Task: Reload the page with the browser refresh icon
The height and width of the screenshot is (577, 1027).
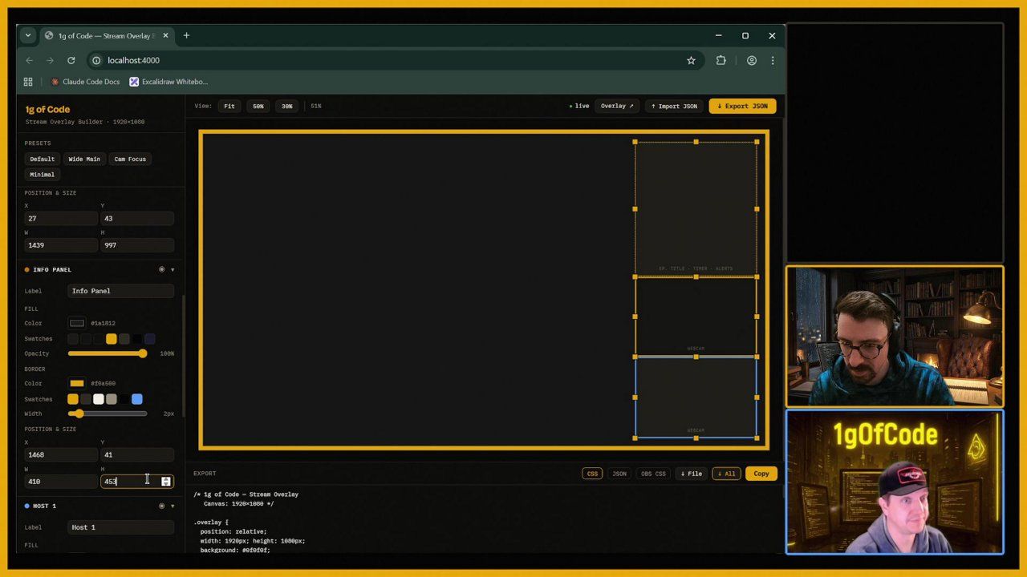Action: 71,60
